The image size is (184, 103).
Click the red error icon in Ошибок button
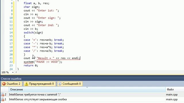click(4, 84)
